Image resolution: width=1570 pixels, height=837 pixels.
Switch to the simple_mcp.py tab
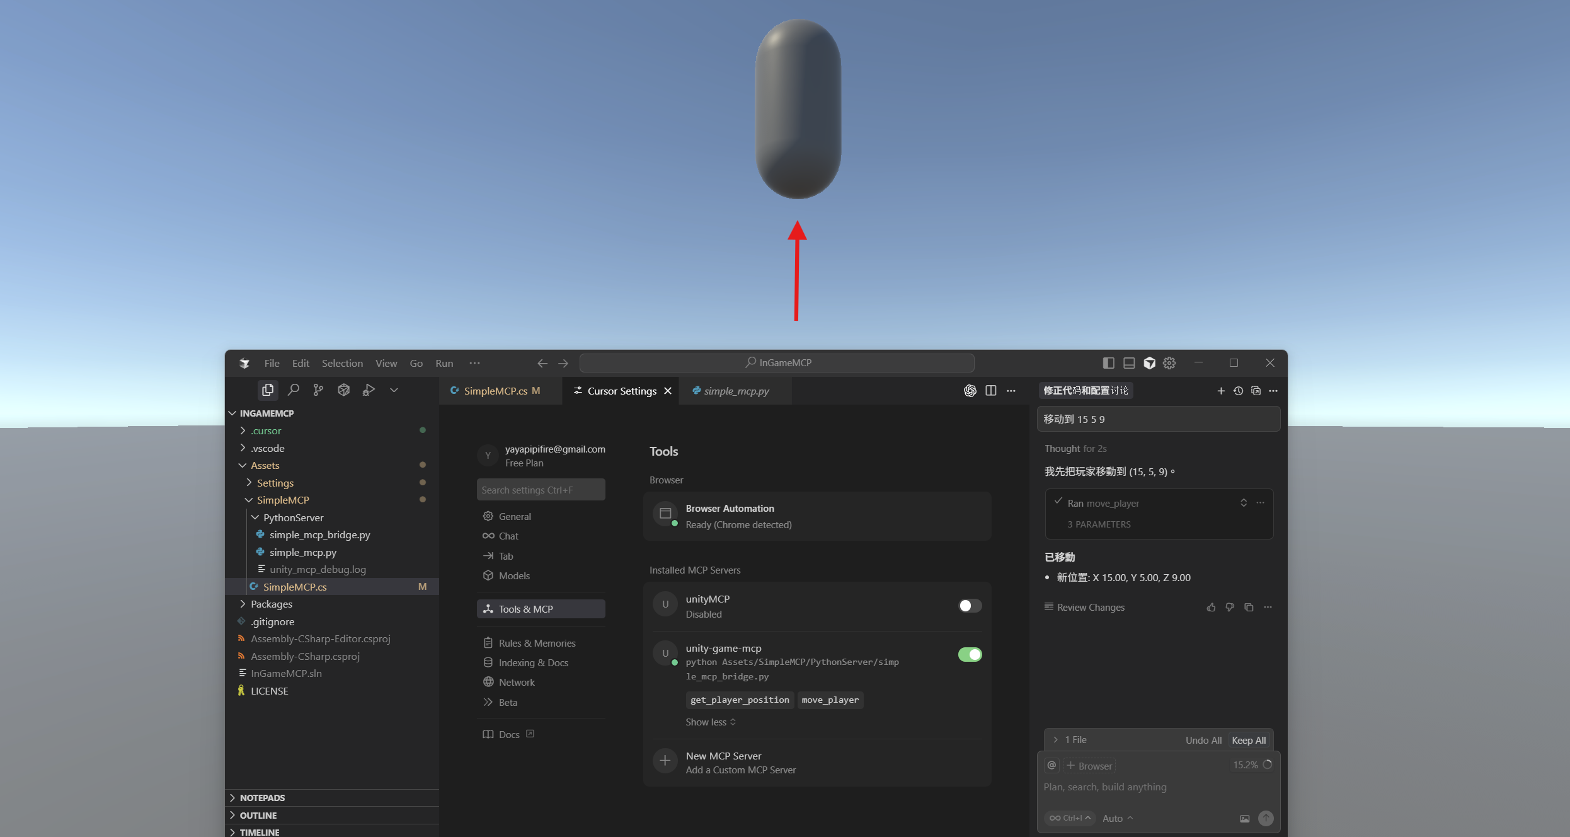(736, 391)
